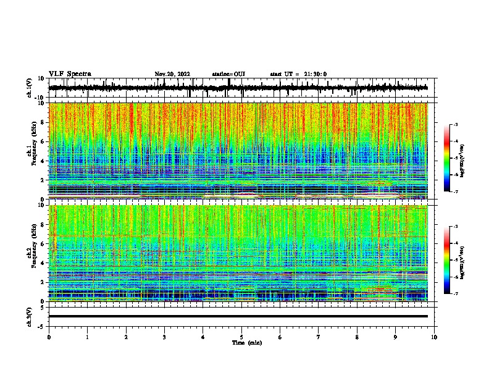Click the flat ch.3 voltage trace line

coord(238,316)
